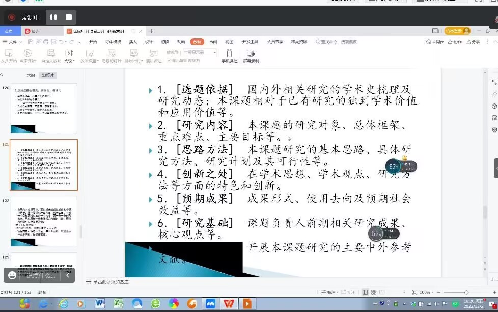Open the display monitor (主要显示器) dropdown
Image resolution: width=498 pixels, height=312 pixels.
click(200, 52)
